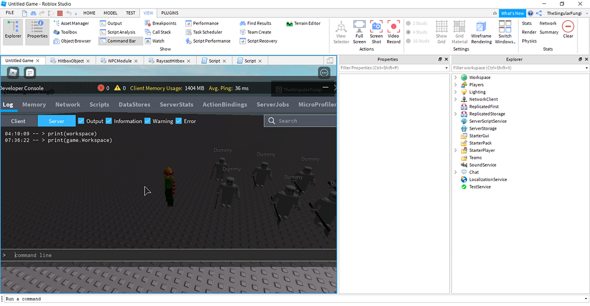Image resolution: width=590 pixels, height=306 pixels.
Task: Show the Output window
Action: (x=111, y=23)
